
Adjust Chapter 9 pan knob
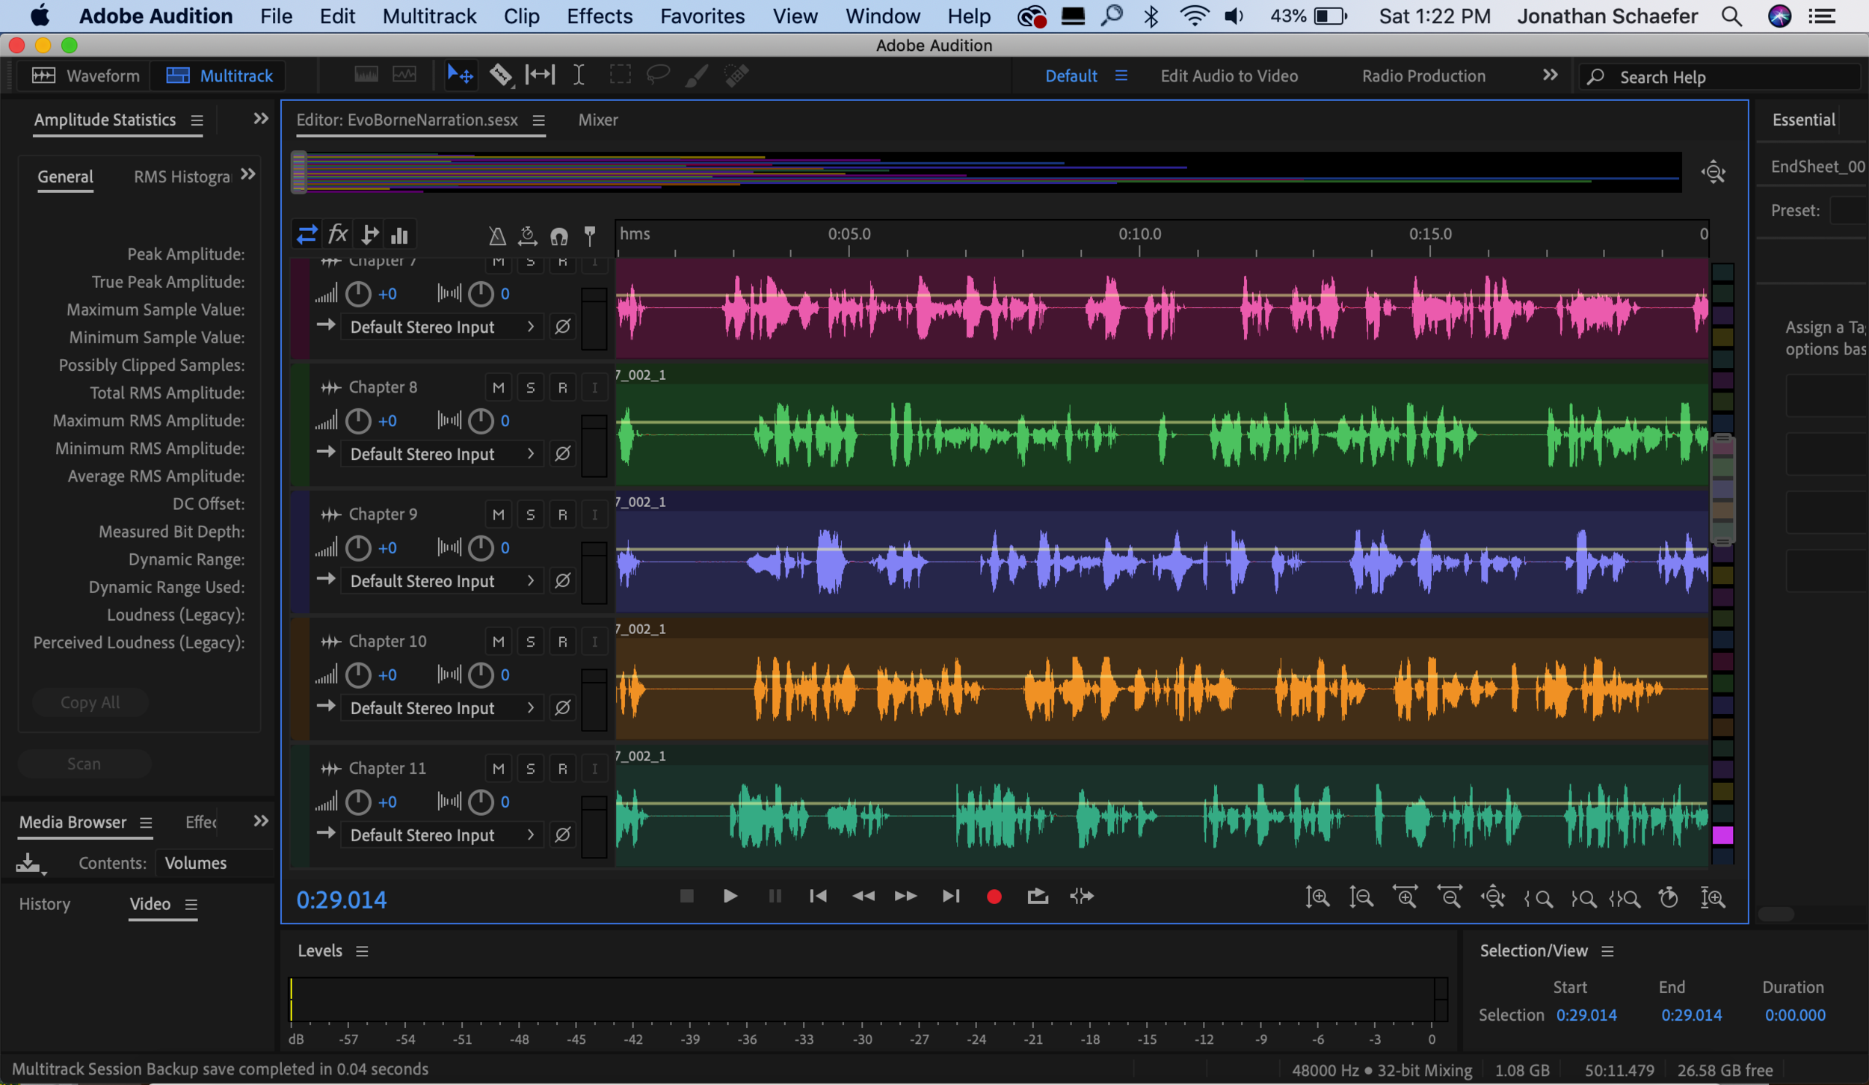(481, 548)
